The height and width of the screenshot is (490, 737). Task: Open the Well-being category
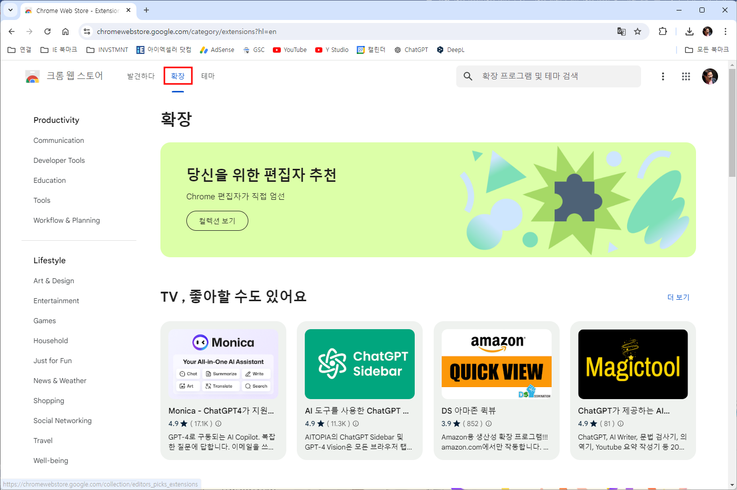pyautogui.click(x=51, y=461)
